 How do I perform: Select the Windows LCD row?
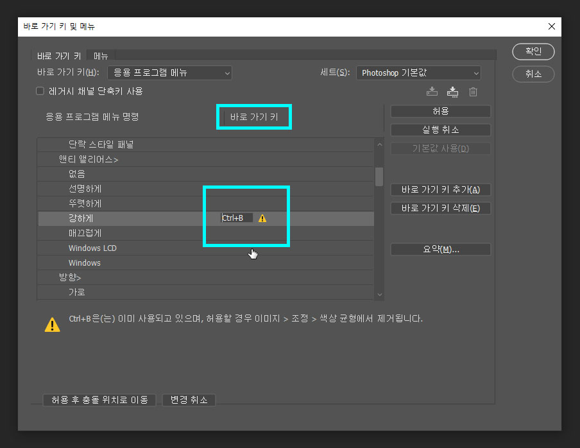pos(205,248)
